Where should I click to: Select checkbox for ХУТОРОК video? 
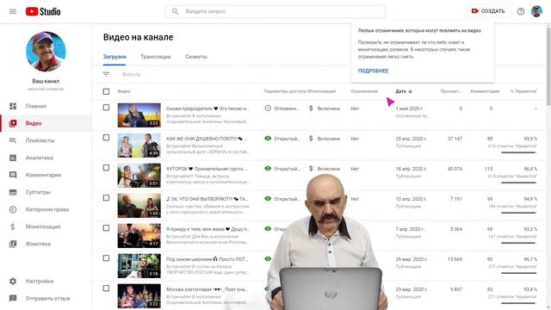(106, 168)
